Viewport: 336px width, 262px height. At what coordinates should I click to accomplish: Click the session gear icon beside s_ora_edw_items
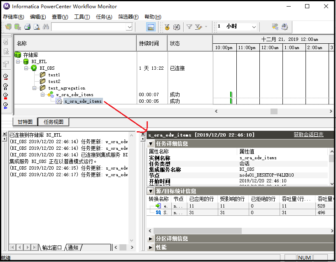pyautogui.click(x=59, y=101)
